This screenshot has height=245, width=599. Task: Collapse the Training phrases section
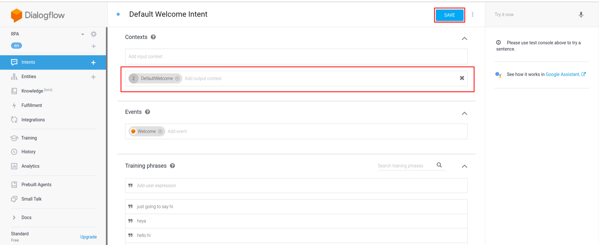(464, 166)
